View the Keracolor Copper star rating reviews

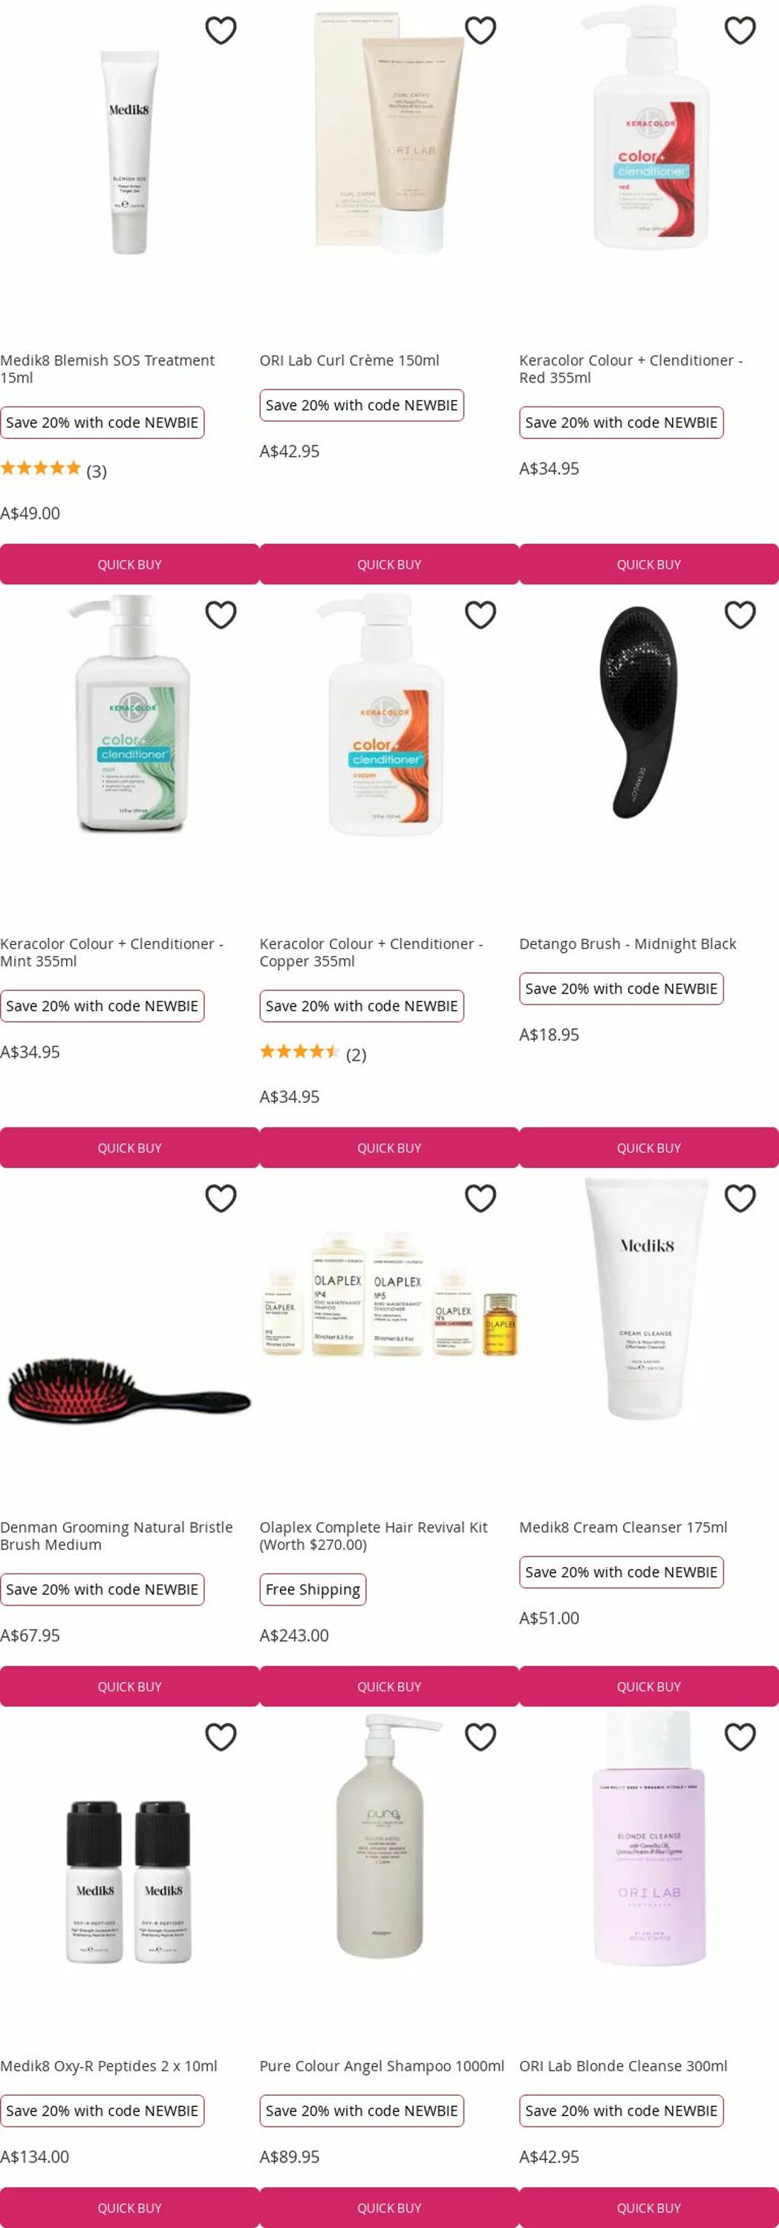(313, 1052)
